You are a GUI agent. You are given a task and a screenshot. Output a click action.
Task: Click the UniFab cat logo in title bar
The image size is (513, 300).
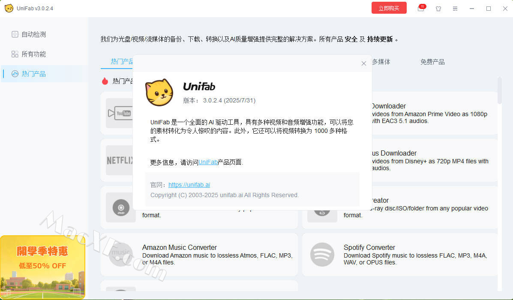(x=9, y=8)
